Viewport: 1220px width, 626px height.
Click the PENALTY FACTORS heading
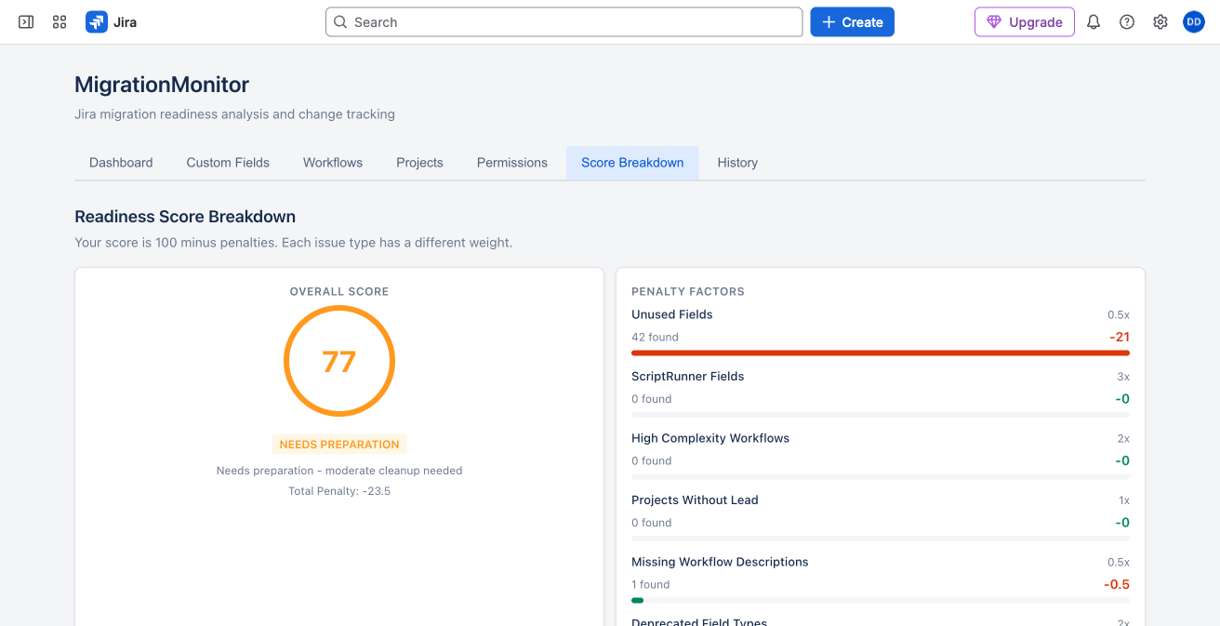[688, 291]
